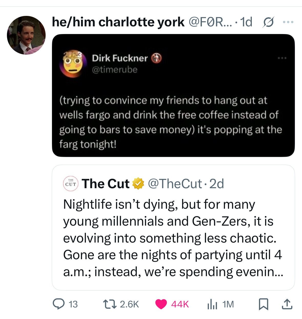This screenshot has height=319, width=302.
Task: View analytics bar chart icon
Action: click(213, 304)
